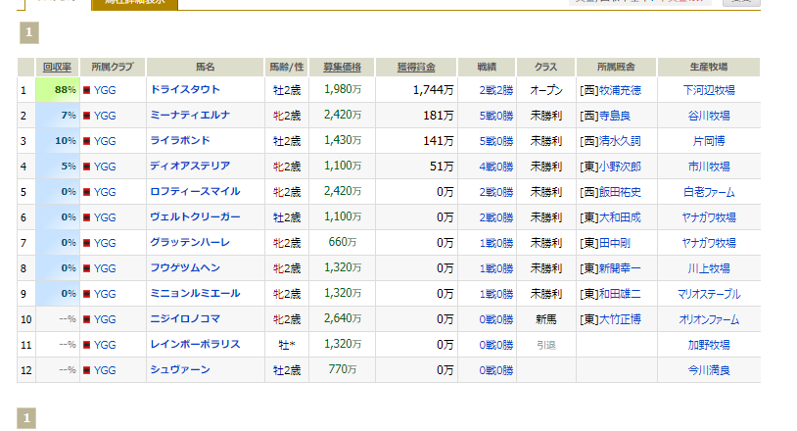This screenshot has width=797, height=431.
Task: Open the ミーナティエルナ horse link
Action: coord(190,116)
